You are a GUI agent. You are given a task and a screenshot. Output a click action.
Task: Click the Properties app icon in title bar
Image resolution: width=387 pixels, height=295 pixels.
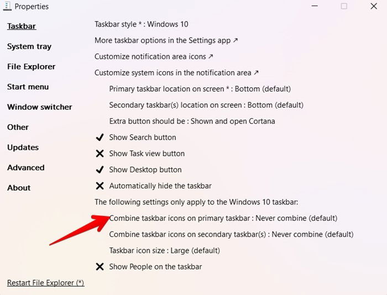pyautogui.click(x=7, y=6)
